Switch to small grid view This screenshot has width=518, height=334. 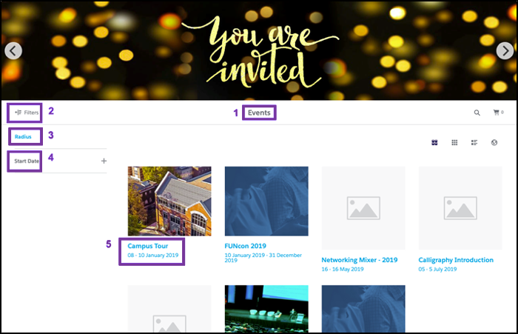click(x=454, y=142)
